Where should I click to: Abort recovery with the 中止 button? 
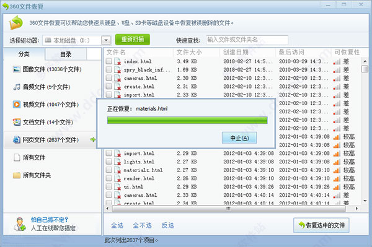coord(239,138)
